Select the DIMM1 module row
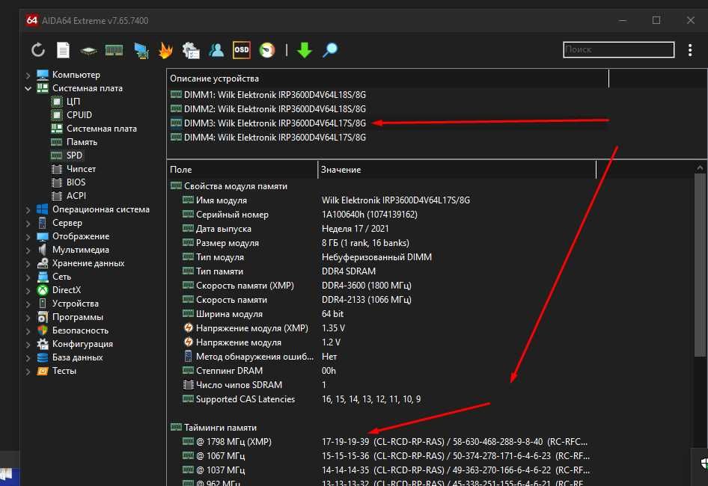 pos(268,95)
